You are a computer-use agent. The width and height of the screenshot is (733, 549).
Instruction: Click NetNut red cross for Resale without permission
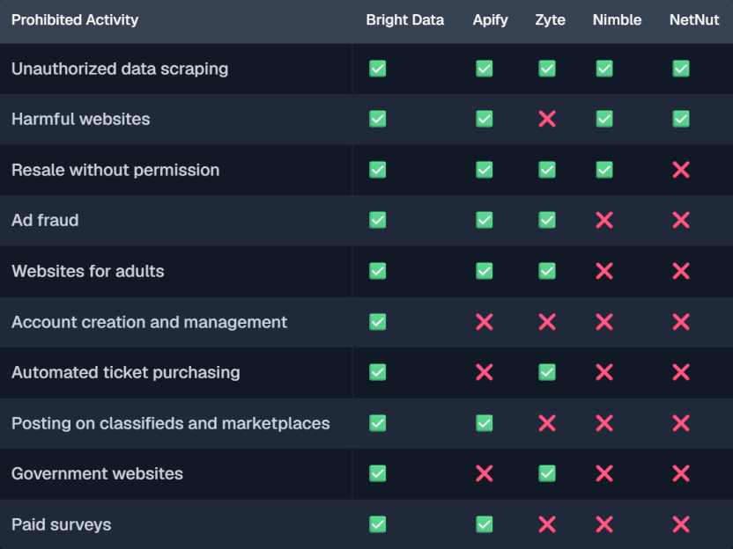(681, 170)
